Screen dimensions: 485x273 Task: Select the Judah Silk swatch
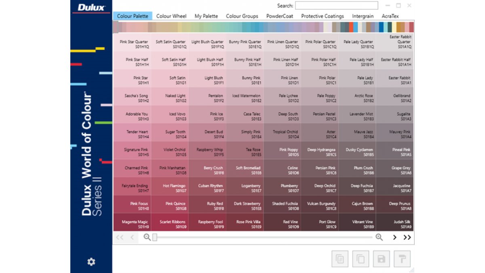click(x=395, y=222)
